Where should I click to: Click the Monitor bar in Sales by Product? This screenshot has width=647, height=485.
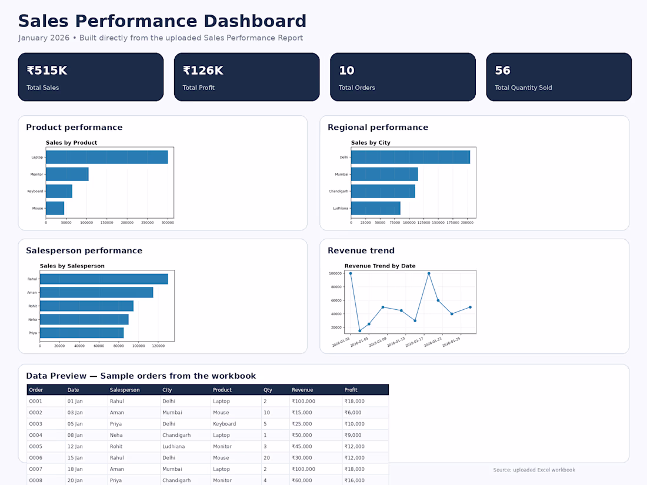[x=67, y=174]
